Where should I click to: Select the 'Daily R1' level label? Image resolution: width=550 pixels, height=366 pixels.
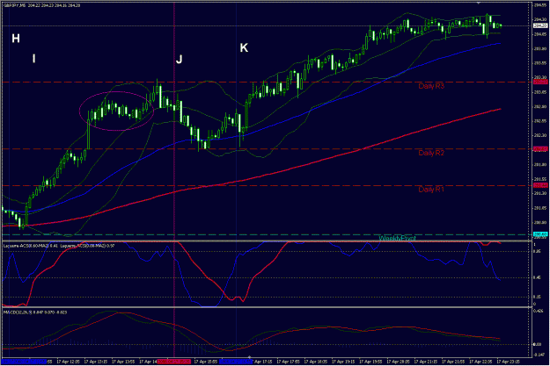coord(431,190)
